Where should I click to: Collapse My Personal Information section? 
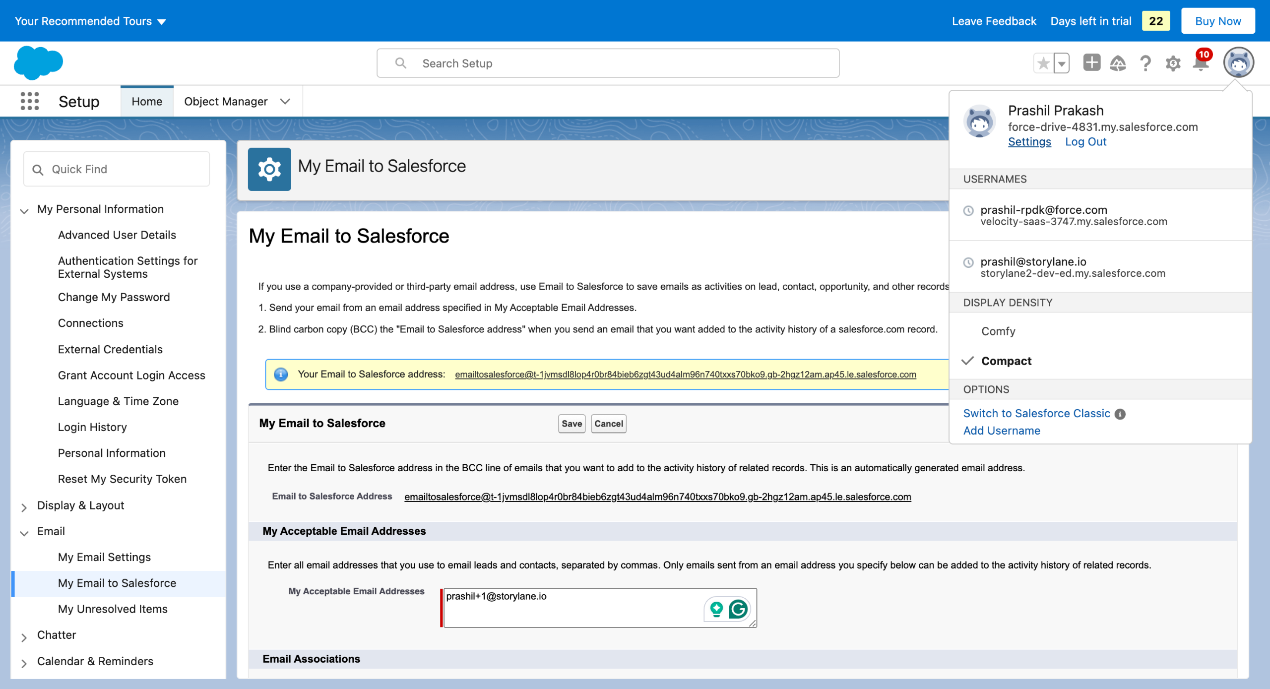[x=24, y=211]
